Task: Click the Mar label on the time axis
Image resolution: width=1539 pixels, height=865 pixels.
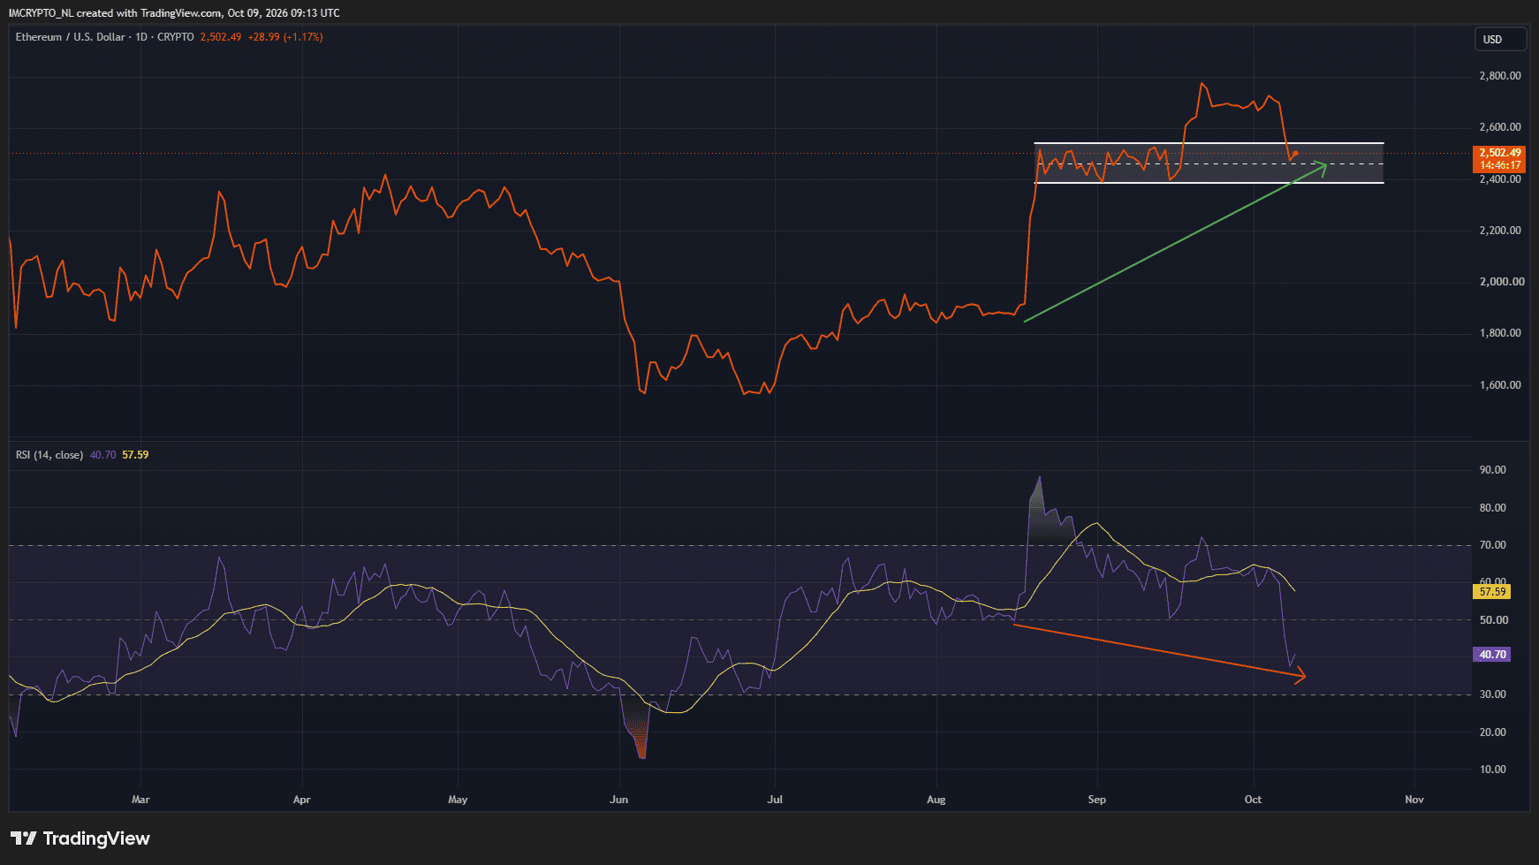Action: pyautogui.click(x=140, y=800)
